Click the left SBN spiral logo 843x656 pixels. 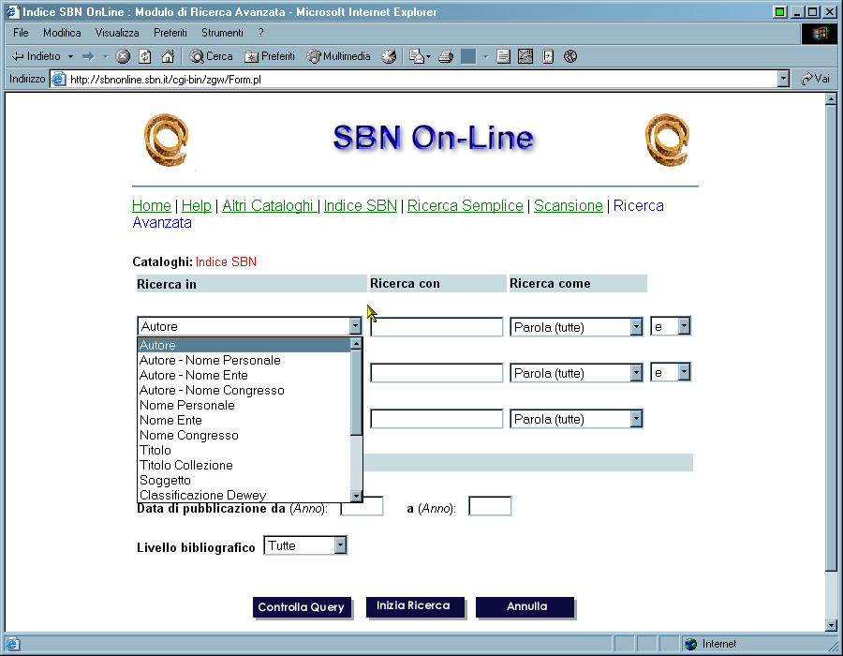click(x=166, y=140)
